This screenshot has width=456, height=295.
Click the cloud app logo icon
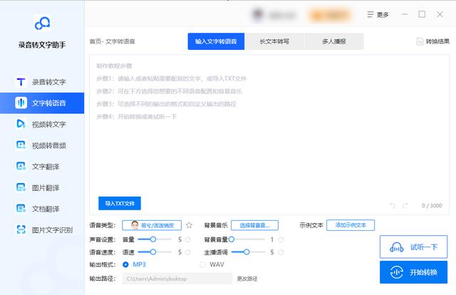point(42,24)
